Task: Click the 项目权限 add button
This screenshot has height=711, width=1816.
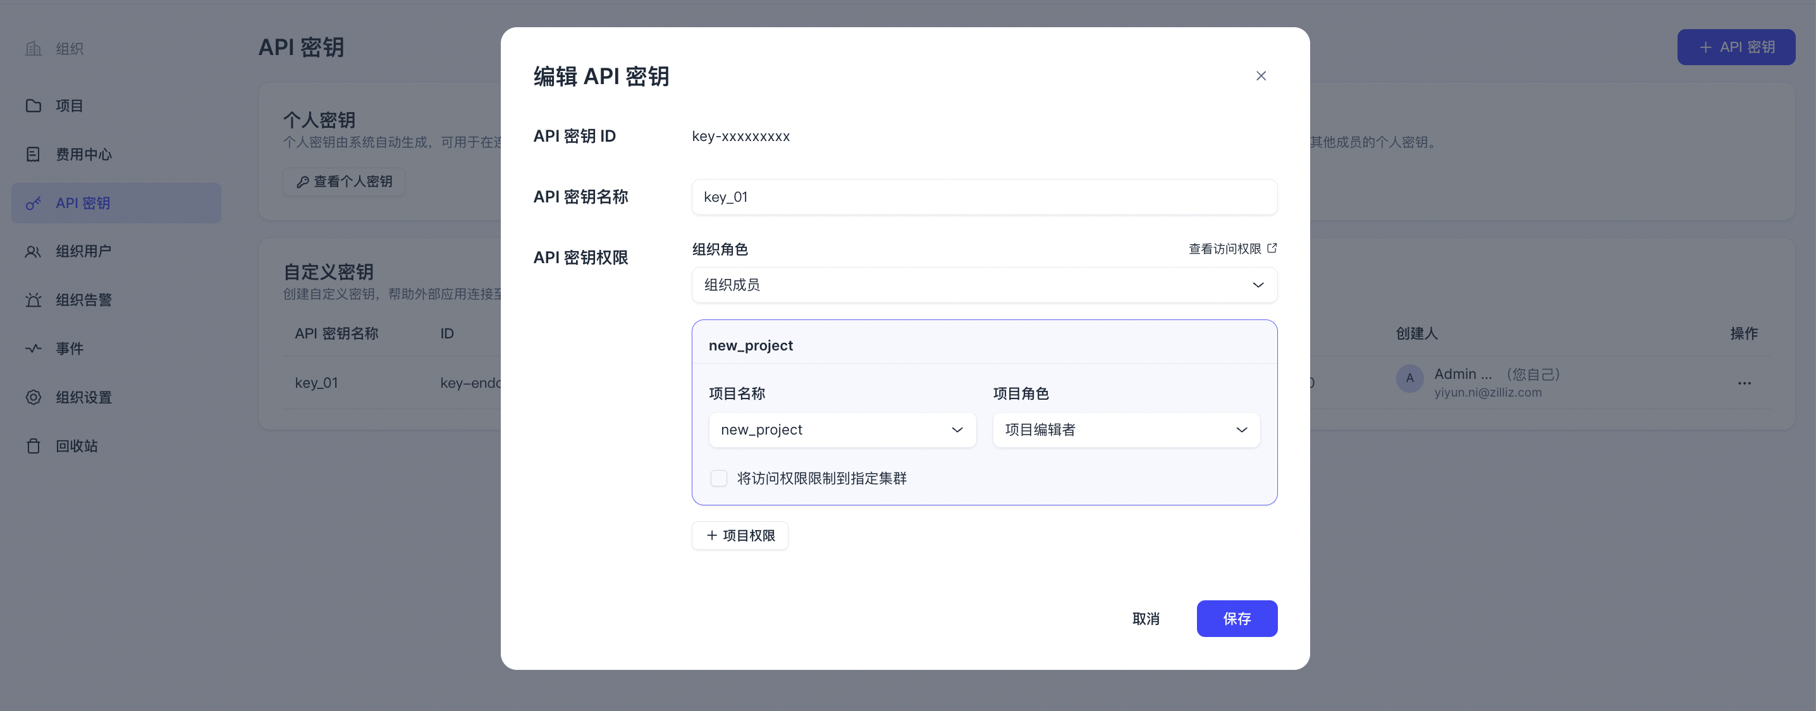Action: click(740, 535)
